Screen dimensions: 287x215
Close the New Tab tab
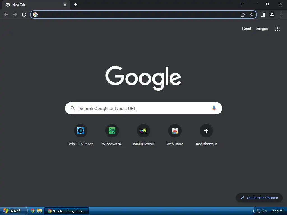[x=65, y=5]
